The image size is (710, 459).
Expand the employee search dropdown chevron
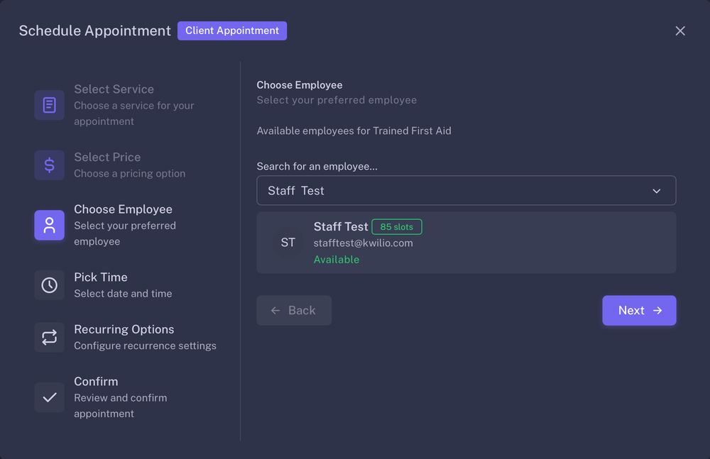657,191
